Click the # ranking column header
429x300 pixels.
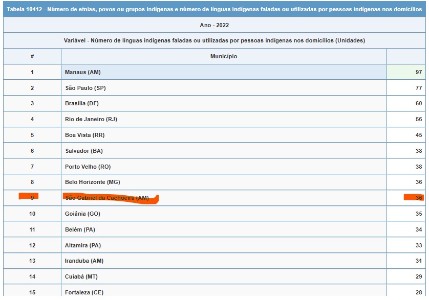(32, 56)
